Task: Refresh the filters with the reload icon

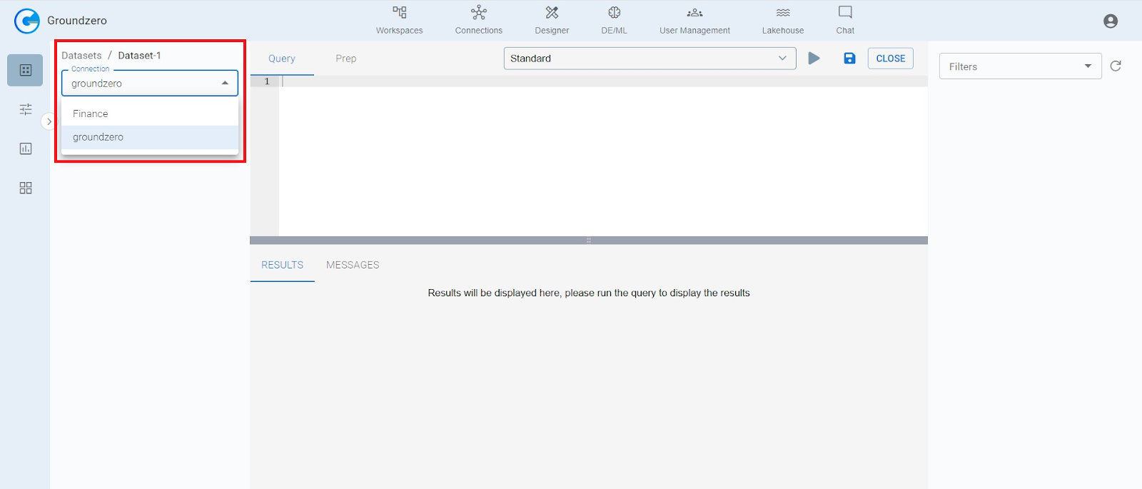Action: (1116, 66)
